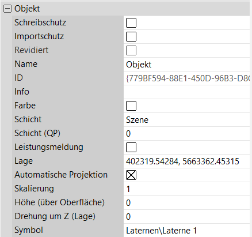Viewport: 252px width, 237px height.
Task: Select the Skalierung value field
Action: (186, 189)
